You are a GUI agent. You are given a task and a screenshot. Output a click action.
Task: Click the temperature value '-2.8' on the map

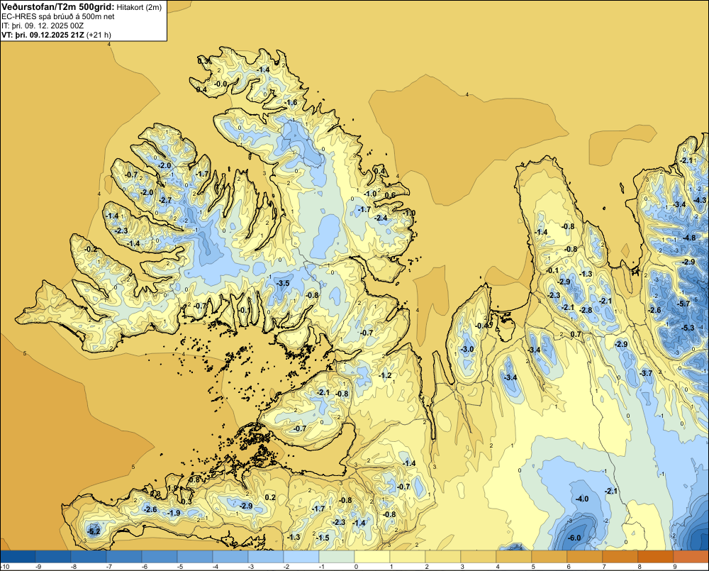[586, 310]
